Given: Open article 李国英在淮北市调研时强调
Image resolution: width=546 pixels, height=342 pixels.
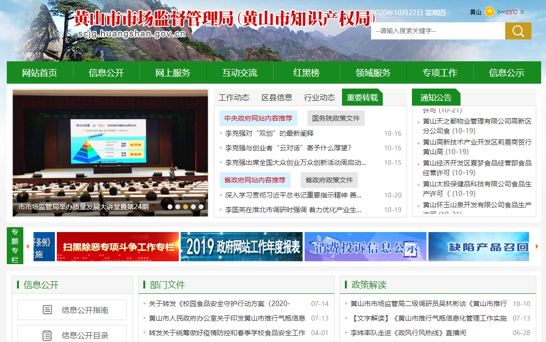Looking at the screenshot, I should (x=293, y=210).
